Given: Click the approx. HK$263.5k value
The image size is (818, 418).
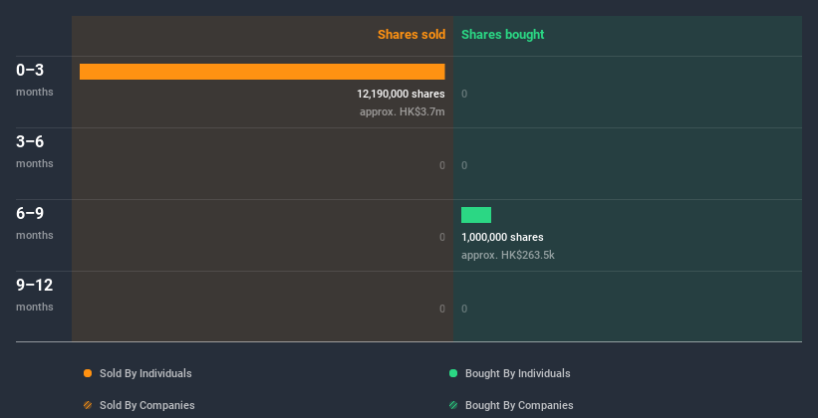Looking at the screenshot, I should click(x=508, y=256).
